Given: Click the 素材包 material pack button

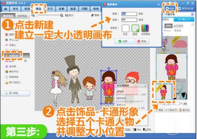Looking at the screenshot, I should coord(184,110).
